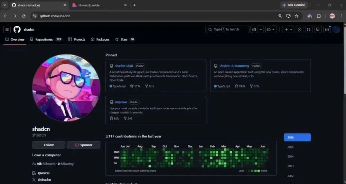346x184 pixels.
Task: Click the GitHub Octocat logo
Action: click(x=17, y=29)
